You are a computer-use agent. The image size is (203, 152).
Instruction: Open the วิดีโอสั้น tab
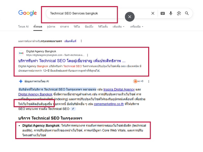(103, 27)
